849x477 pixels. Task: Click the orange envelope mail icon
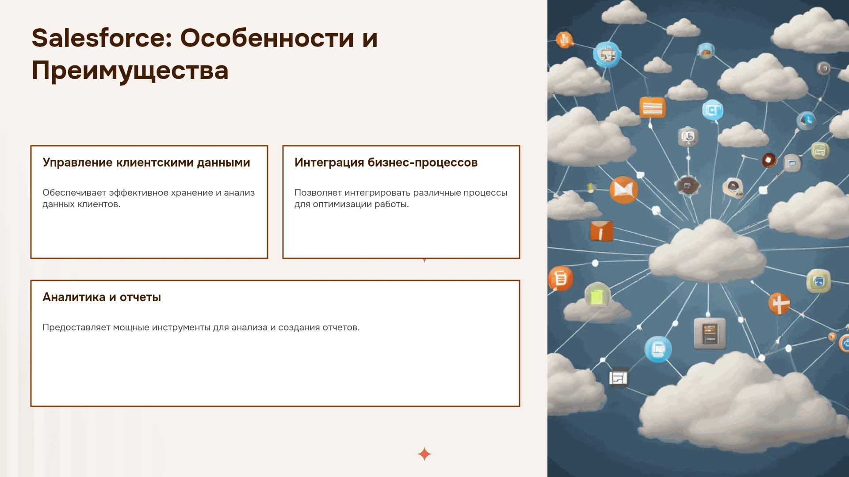pos(623,190)
